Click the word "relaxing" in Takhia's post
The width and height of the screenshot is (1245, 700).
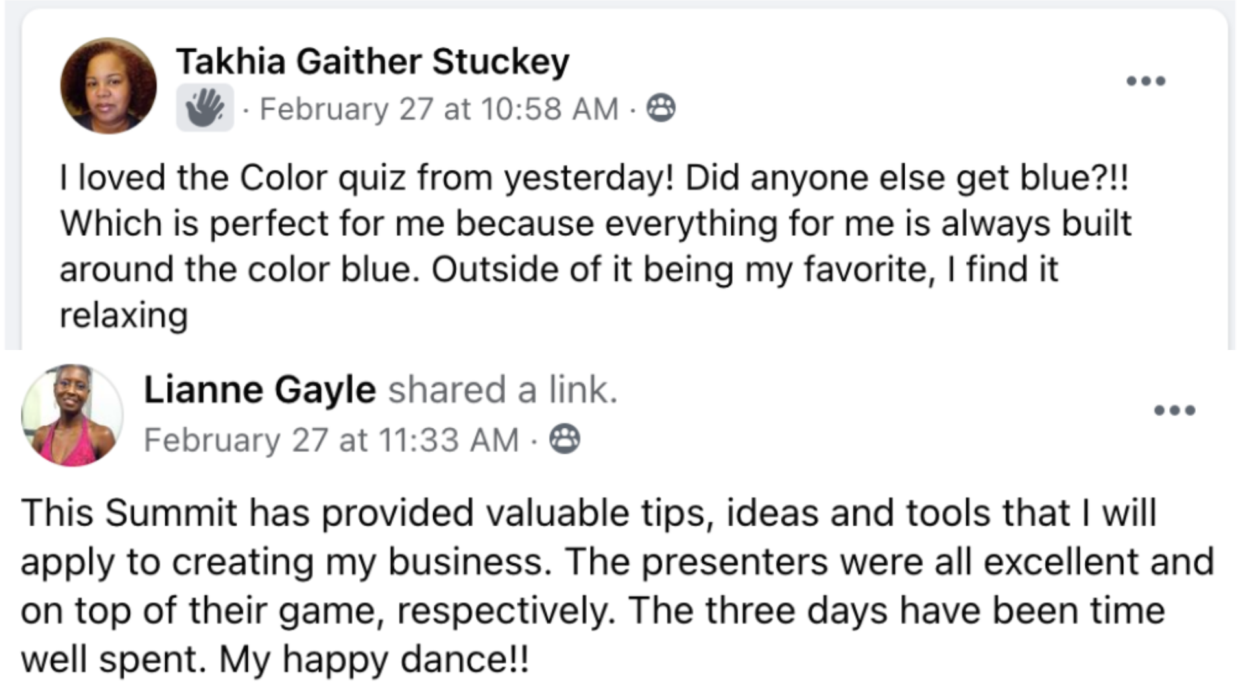[124, 316]
